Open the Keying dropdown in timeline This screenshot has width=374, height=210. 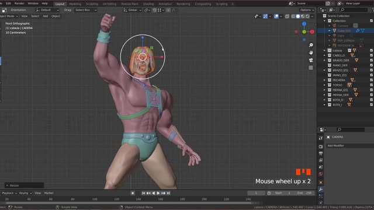pos(25,193)
